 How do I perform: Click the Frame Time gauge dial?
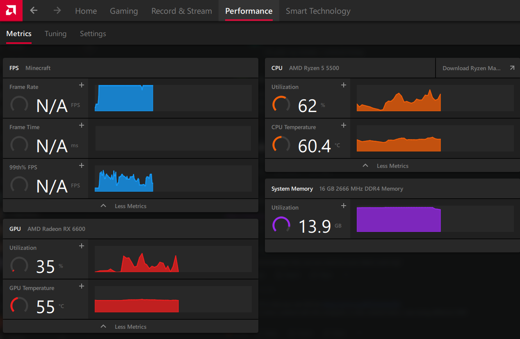coord(19,145)
